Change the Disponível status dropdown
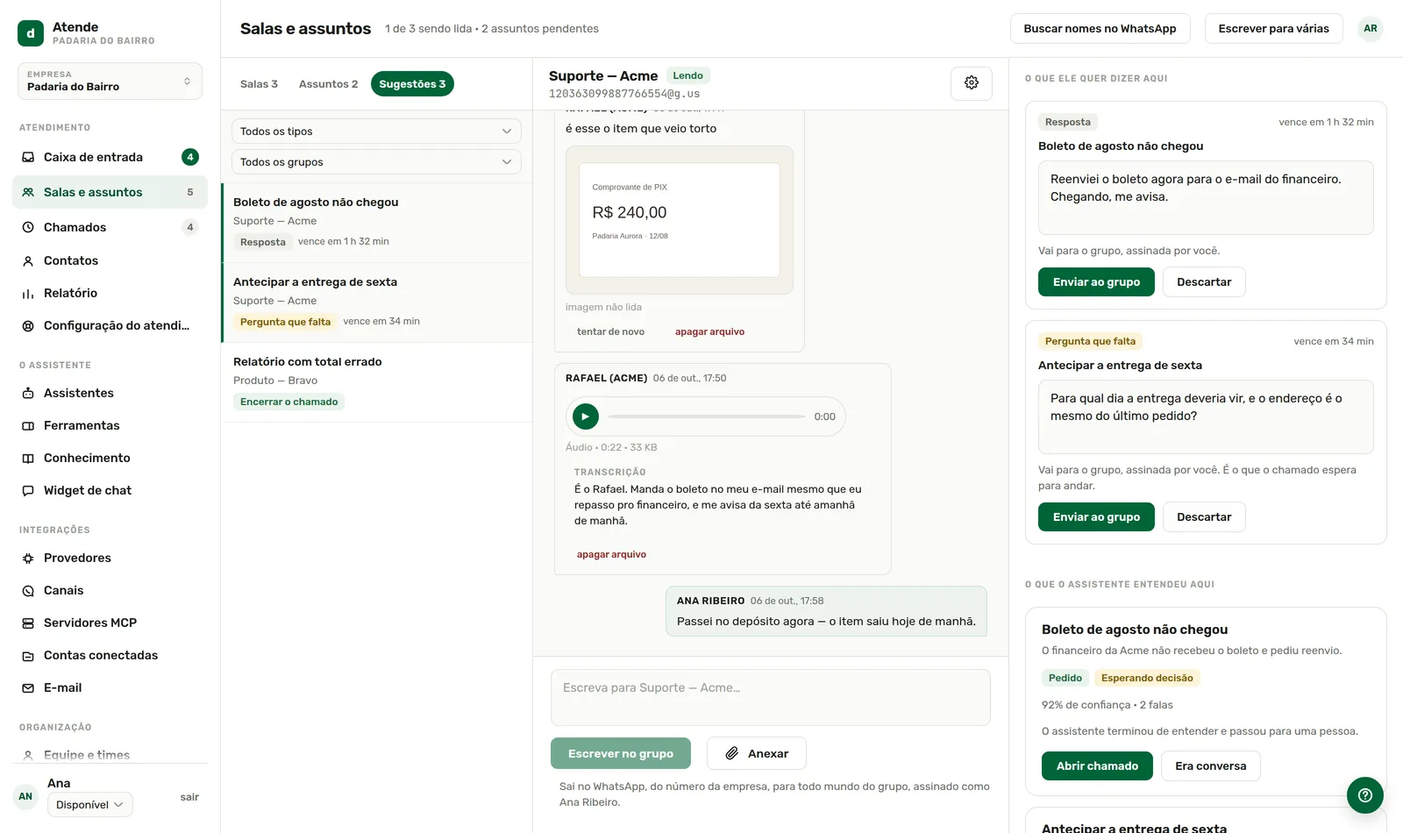Image resolution: width=1403 pixels, height=833 pixels. (x=90, y=805)
